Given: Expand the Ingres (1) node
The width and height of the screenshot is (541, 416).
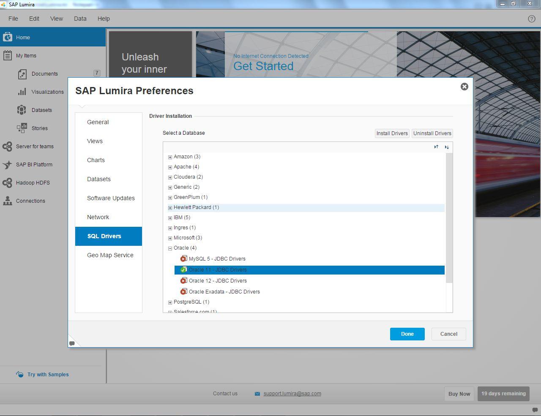Looking at the screenshot, I should tap(170, 228).
